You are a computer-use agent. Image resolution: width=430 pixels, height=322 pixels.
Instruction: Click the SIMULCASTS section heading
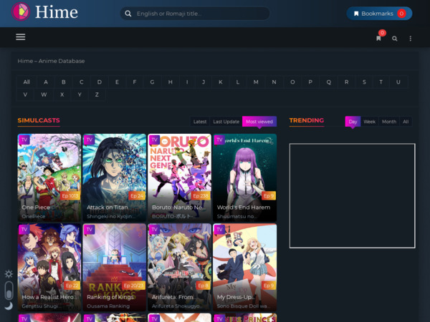click(39, 120)
